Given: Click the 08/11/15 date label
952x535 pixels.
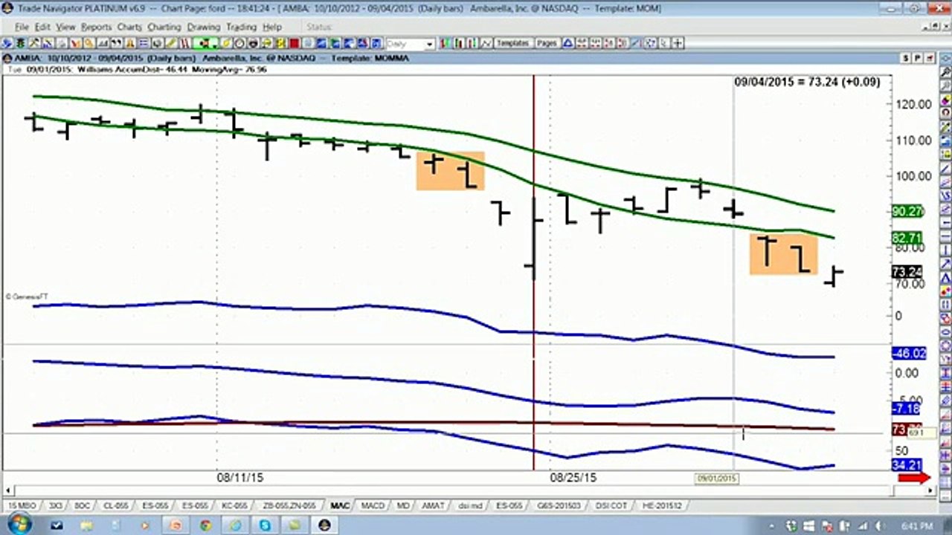Looking at the screenshot, I should click(x=239, y=478).
